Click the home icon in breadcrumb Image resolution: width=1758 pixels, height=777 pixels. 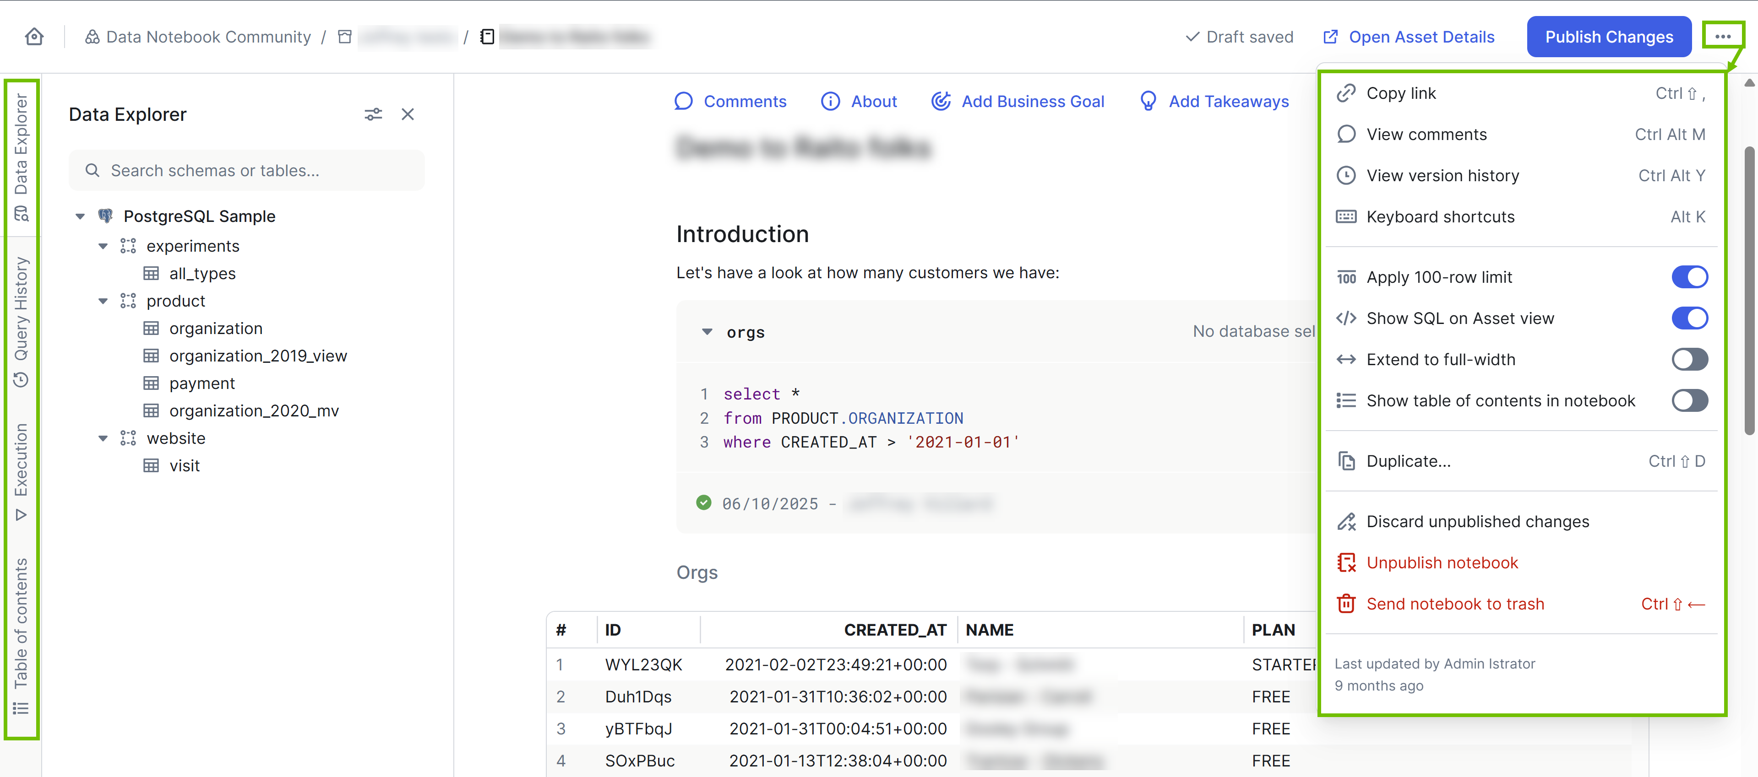click(34, 37)
